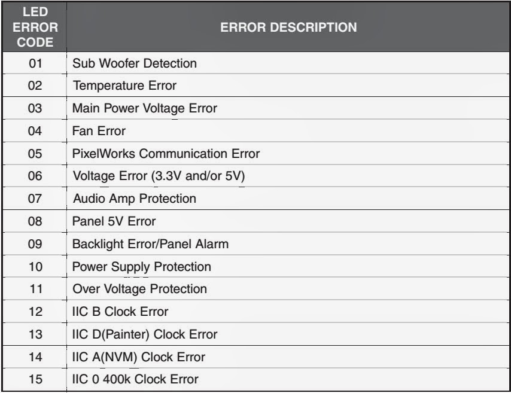Click error code 09 cell
Image resolution: width=511 pixels, height=393 pixels.
tap(35, 244)
